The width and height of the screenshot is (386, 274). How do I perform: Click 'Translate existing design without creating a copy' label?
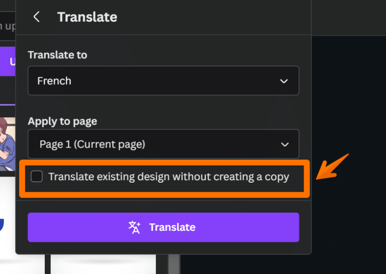169,177
